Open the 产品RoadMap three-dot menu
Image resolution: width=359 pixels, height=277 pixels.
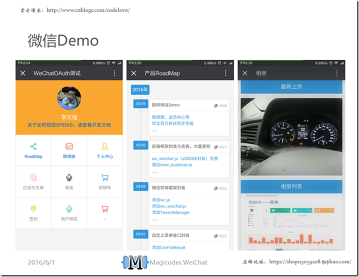(x=225, y=73)
